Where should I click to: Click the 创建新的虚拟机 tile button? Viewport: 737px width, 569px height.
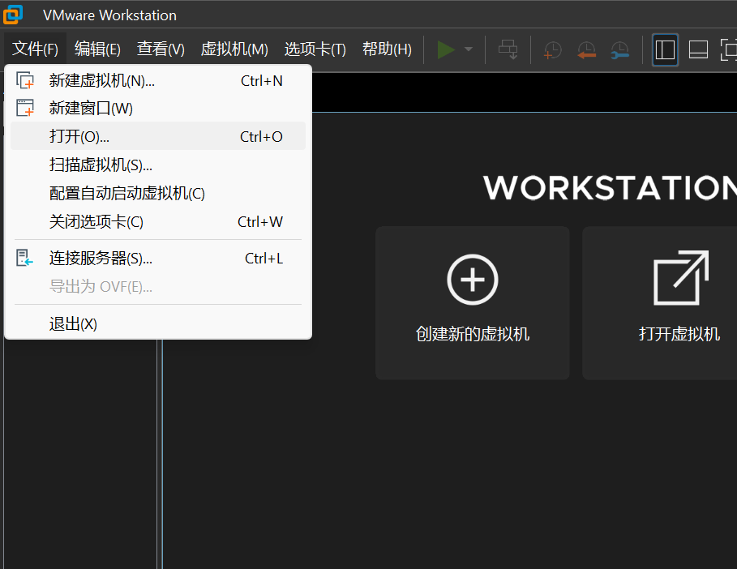point(472,302)
